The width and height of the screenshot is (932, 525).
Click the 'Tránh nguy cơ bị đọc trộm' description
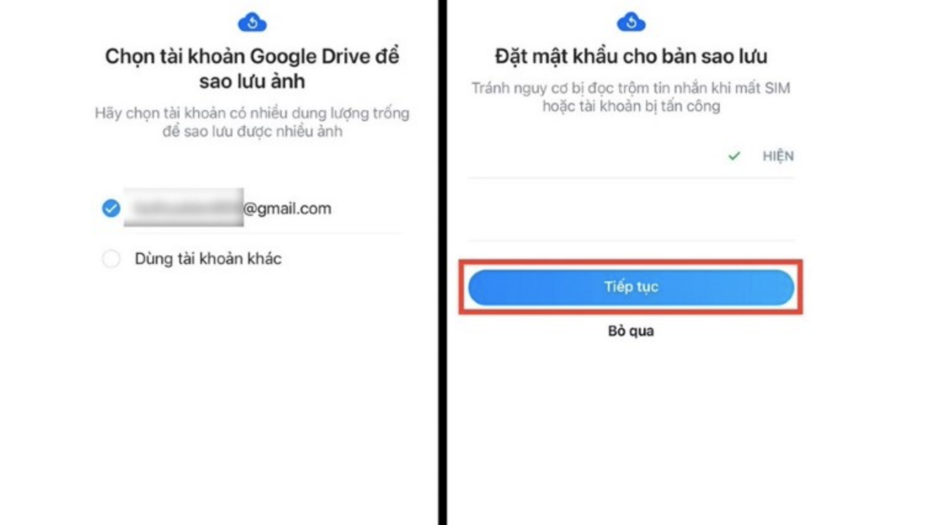(x=631, y=97)
